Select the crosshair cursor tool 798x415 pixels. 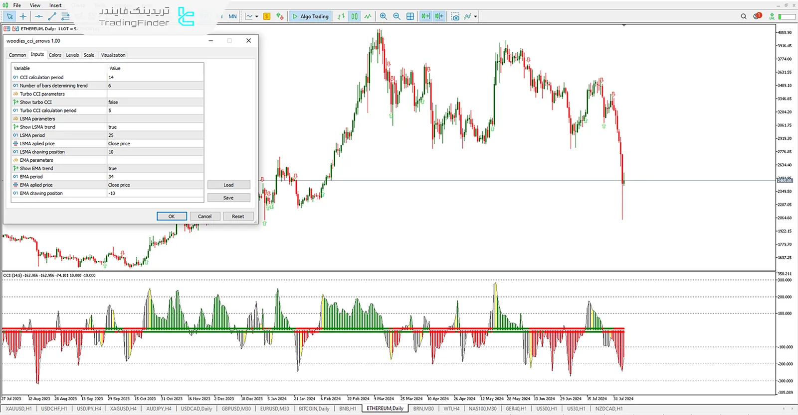(23, 16)
